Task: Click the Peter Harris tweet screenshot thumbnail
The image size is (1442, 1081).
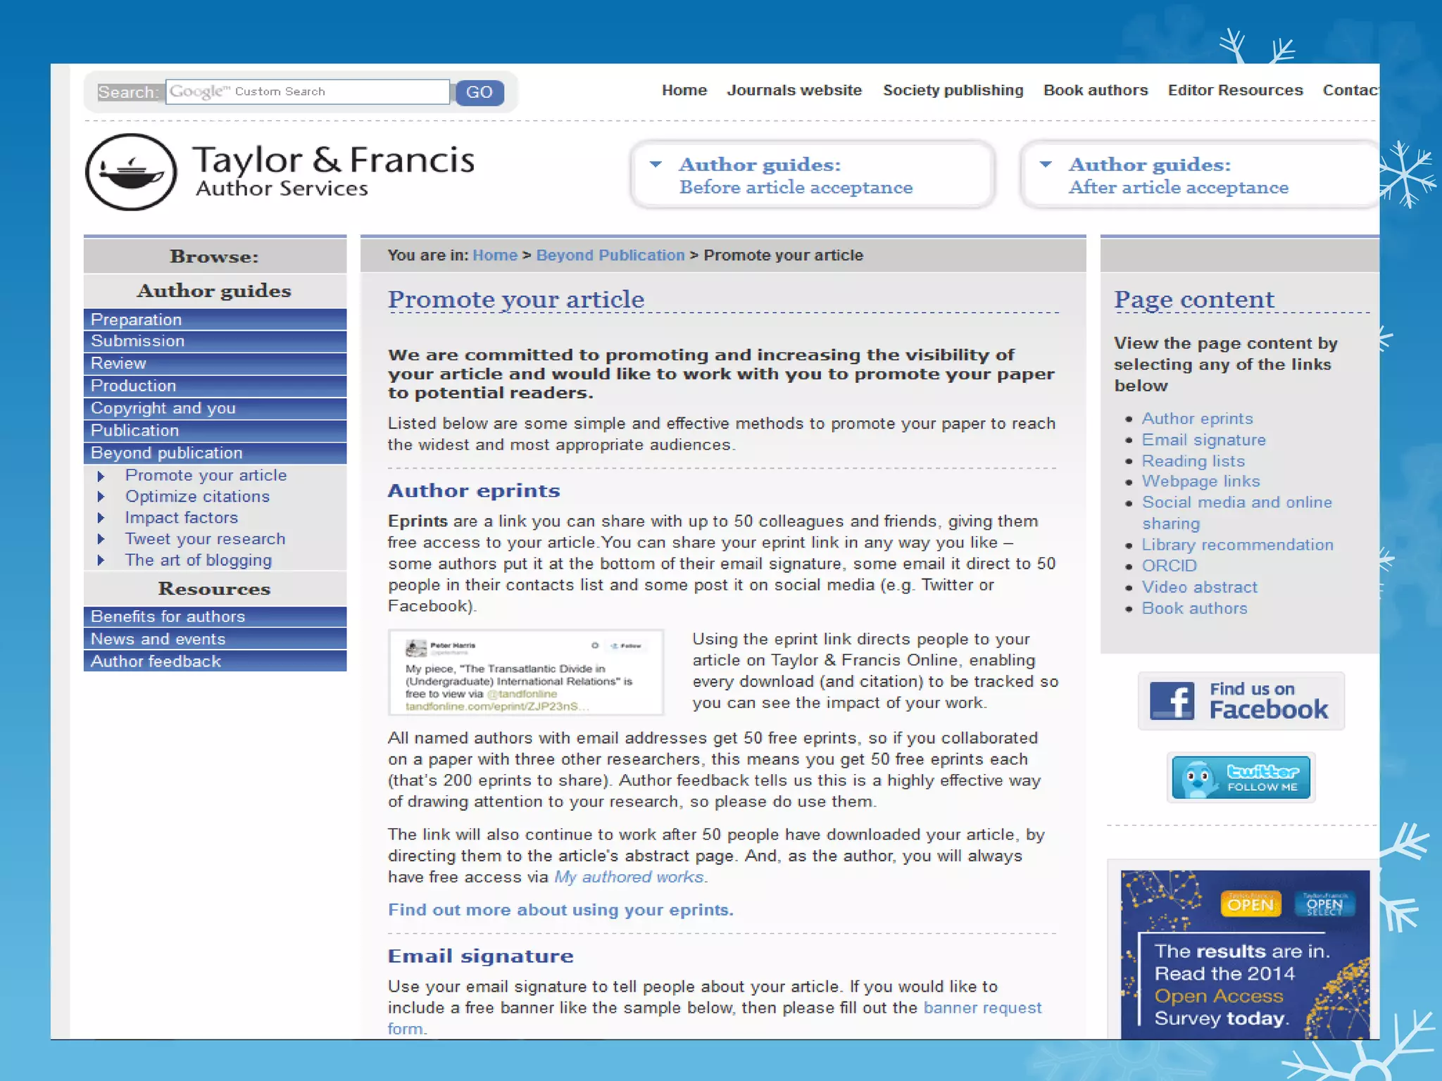Action: (526, 673)
